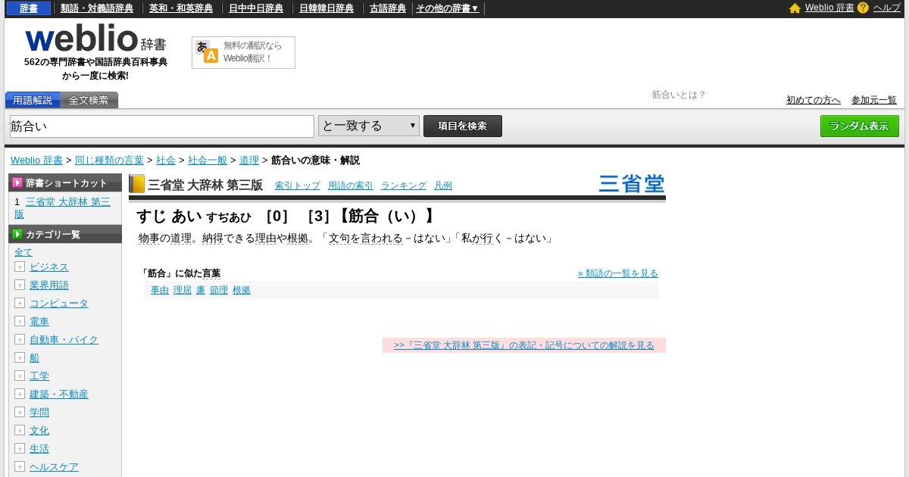Viewport: 909px width, 477px height.
Task: Open the 古語辞典 menu item
Action: pyautogui.click(x=388, y=8)
